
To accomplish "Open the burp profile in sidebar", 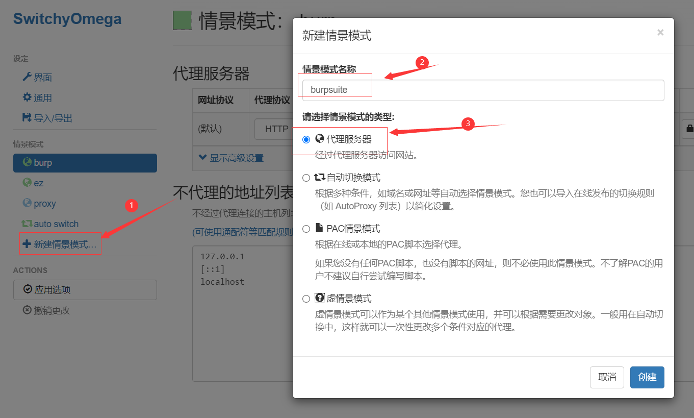I will [x=85, y=163].
